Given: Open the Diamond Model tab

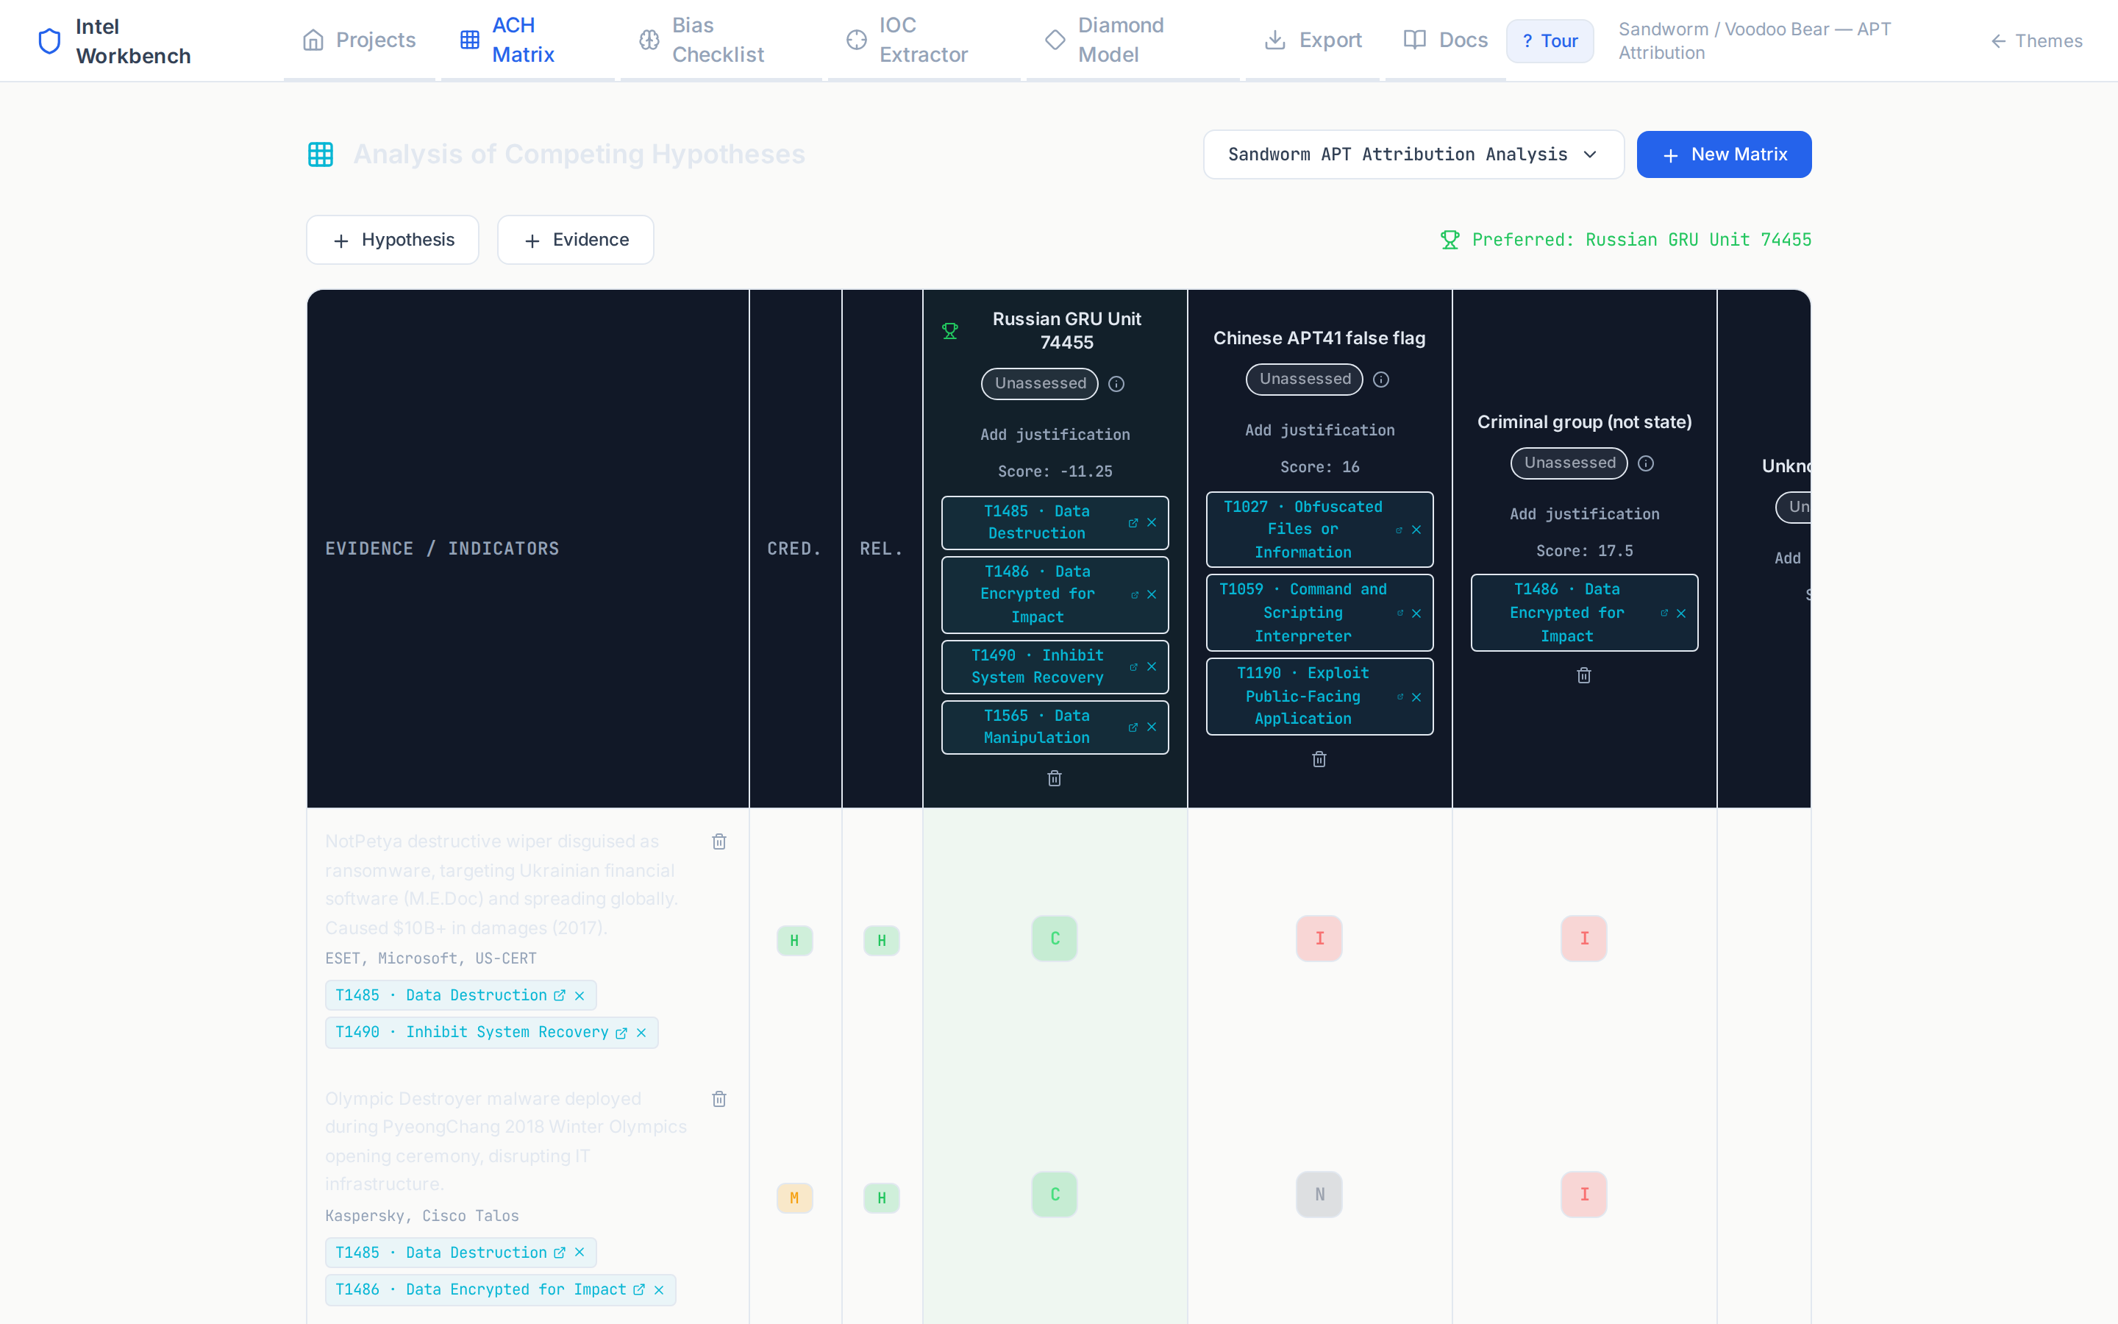Looking at the screenshot, I should coord(1133,40).
